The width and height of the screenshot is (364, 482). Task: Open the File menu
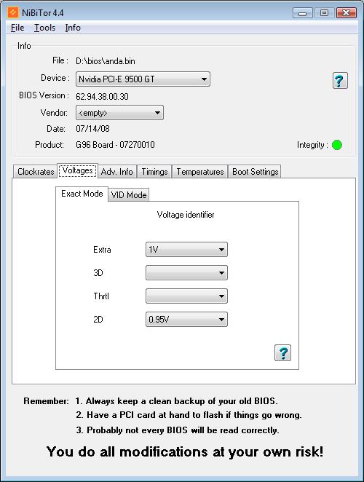(x=17, y=28)
